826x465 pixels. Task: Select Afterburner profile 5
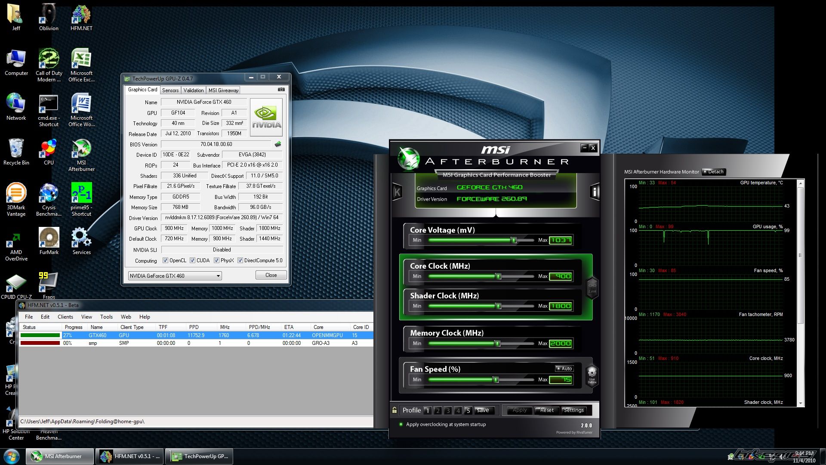tap(468, 410)
